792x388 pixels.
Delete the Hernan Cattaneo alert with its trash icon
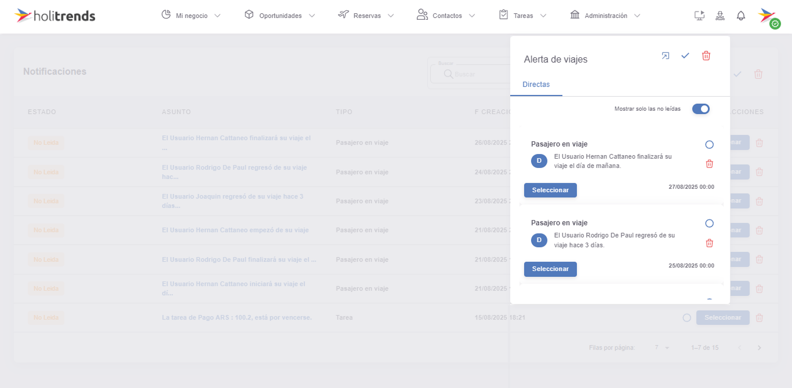[x=709, y=164]
